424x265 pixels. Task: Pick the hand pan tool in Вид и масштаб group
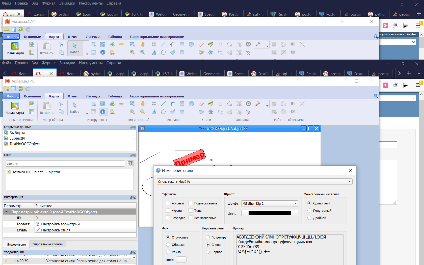pos(143,104)
